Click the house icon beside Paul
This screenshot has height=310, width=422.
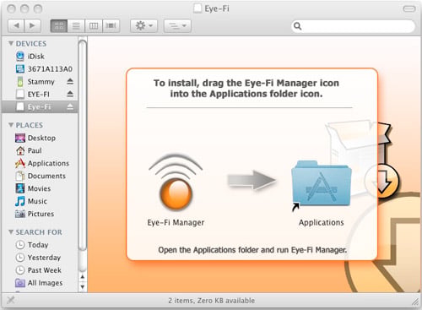(20, 150)
